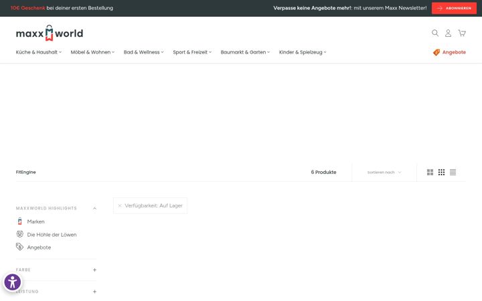Click the tag icon beside sidebar Angebote

(x=19, y=247)
